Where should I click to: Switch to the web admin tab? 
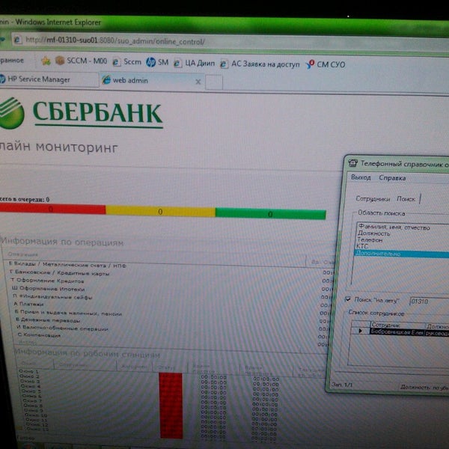tap(151, 81)
